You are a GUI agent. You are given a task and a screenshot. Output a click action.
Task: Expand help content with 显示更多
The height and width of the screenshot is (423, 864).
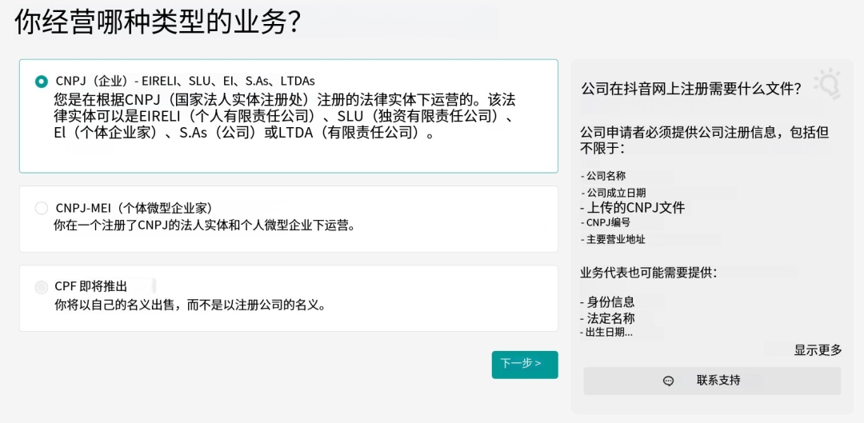tap(818, 350)
